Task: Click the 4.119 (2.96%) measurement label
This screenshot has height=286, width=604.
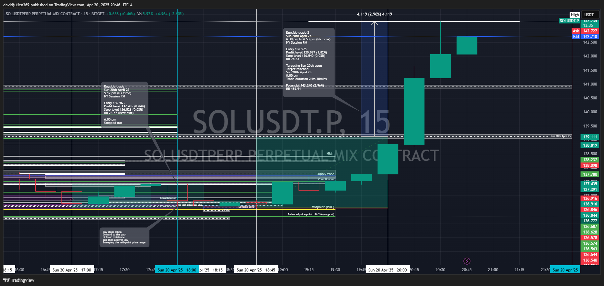Action: pyautogui.click(x=374, y=14)
